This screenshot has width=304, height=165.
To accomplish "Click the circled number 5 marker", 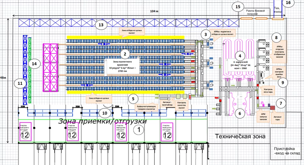I will (x=133, y=99).
